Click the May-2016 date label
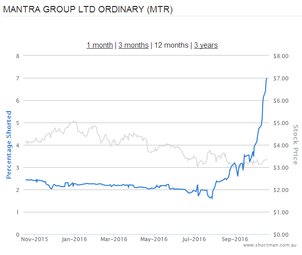The image size is (302, 255). (x=154, y=239)
